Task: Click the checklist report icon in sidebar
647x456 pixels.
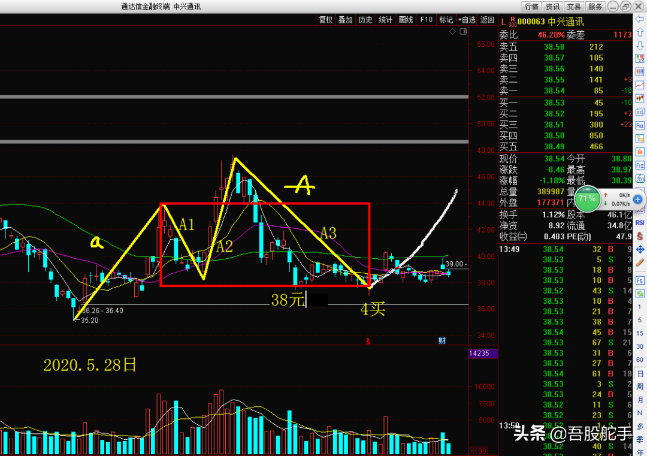Action: click(640, 58)
